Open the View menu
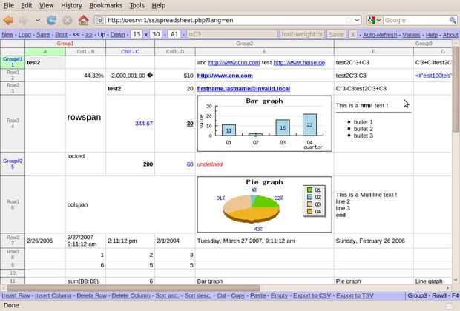The image size is (460, 311). coord(46,5)
